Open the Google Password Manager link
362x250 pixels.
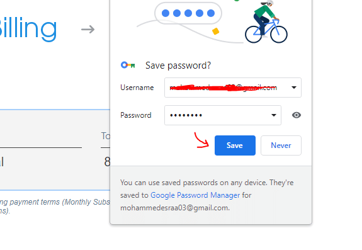click(x=195, y=195)
